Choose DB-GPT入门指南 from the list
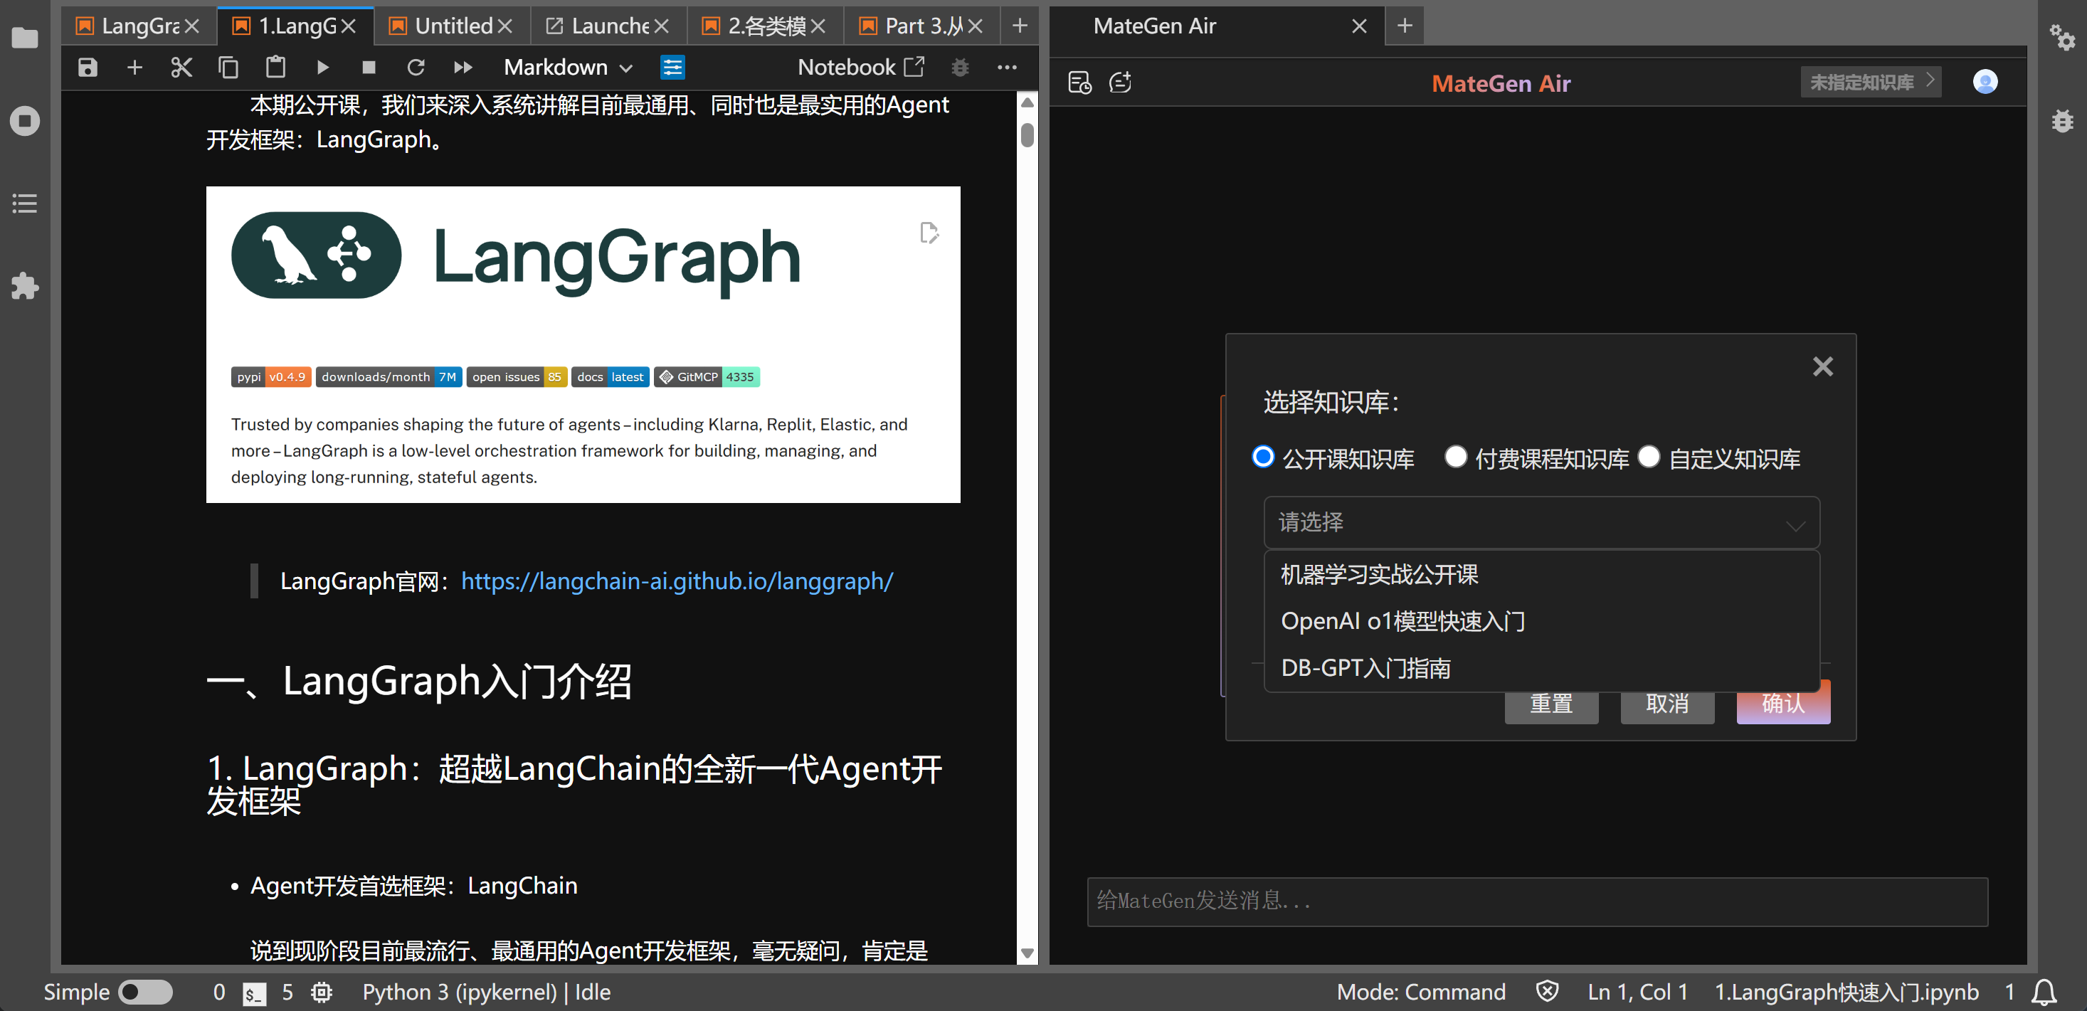Image resolution: width=2087 pixels, height=1011 pixels. tap(1542, 668)
